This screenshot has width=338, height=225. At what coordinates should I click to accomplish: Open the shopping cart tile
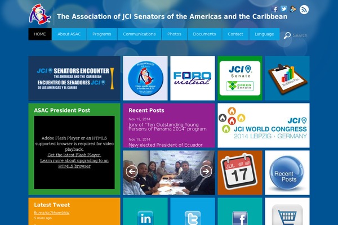click(287, 211)
